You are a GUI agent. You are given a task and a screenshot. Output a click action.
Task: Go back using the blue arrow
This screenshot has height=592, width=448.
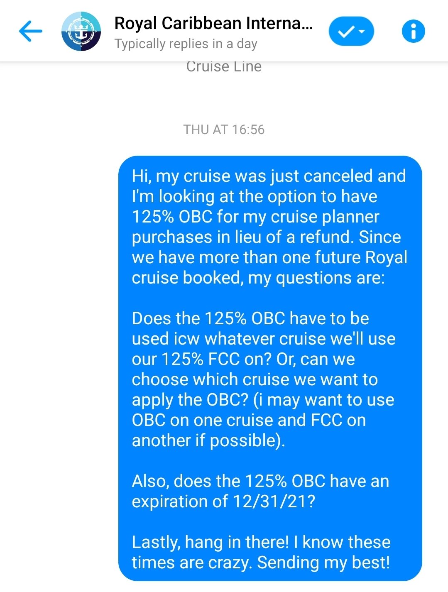pos(31,31)
